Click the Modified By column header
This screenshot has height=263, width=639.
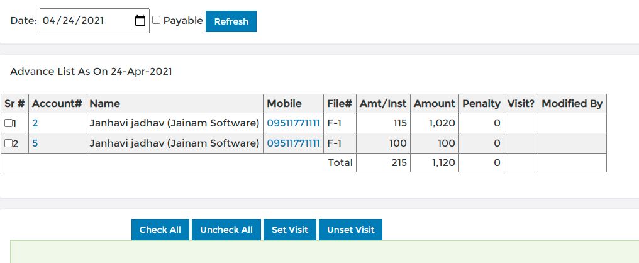point(572,104)
